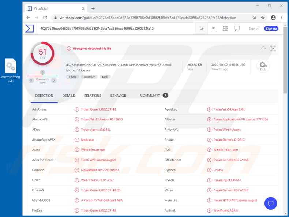Click Trojan.Win64.Agent.4!c AegisLab result

coord(229,109)
